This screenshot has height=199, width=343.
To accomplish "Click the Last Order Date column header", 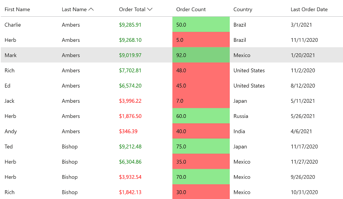I will 309,10.
